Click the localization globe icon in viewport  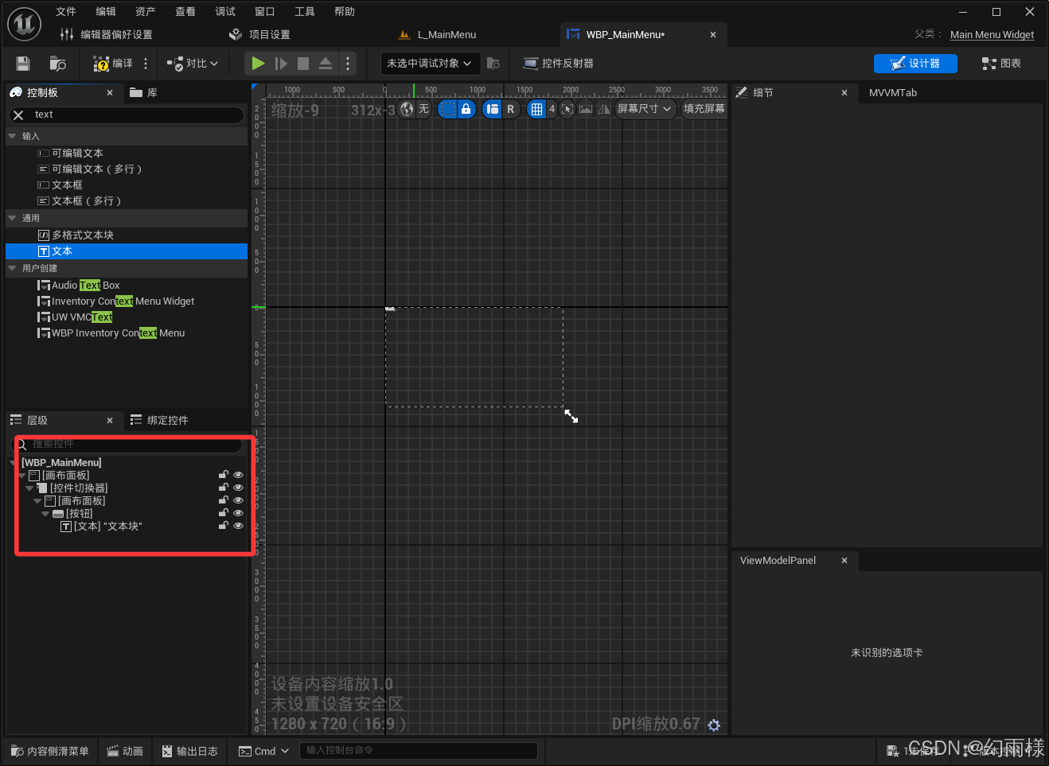pyautogui.click(x=408, y=109)
